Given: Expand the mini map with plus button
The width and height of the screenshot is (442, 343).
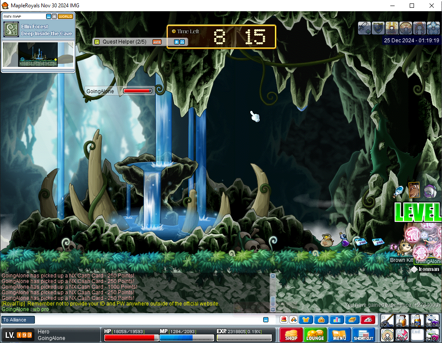Looking at the screenshot, I should tap(54, 16).
